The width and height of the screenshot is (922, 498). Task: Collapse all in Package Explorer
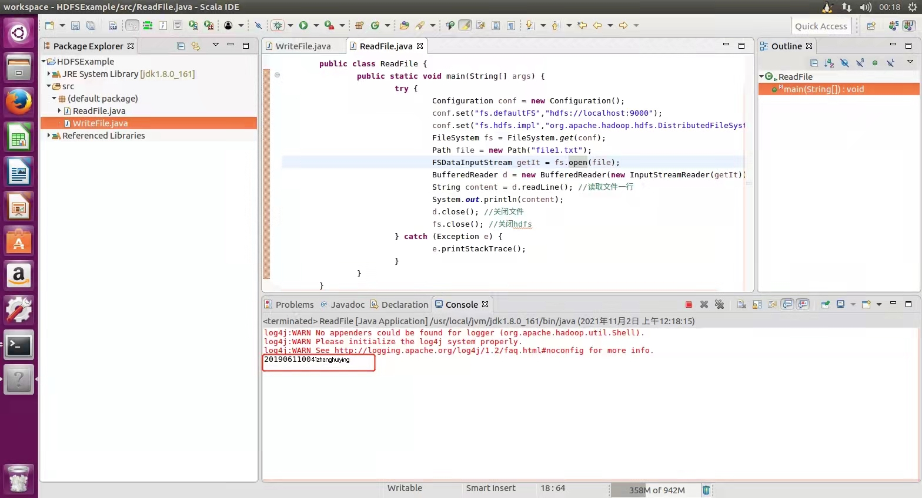pyautogui.click(x=181, y=46)
